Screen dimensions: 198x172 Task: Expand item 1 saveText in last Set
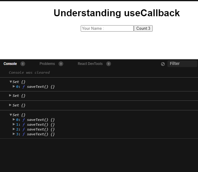(x=14, y=124)
